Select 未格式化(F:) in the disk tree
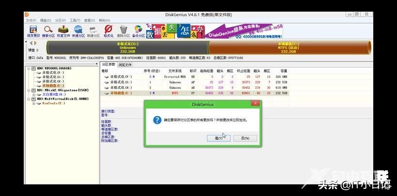The image size is (397, 196). tap(53, 73)
